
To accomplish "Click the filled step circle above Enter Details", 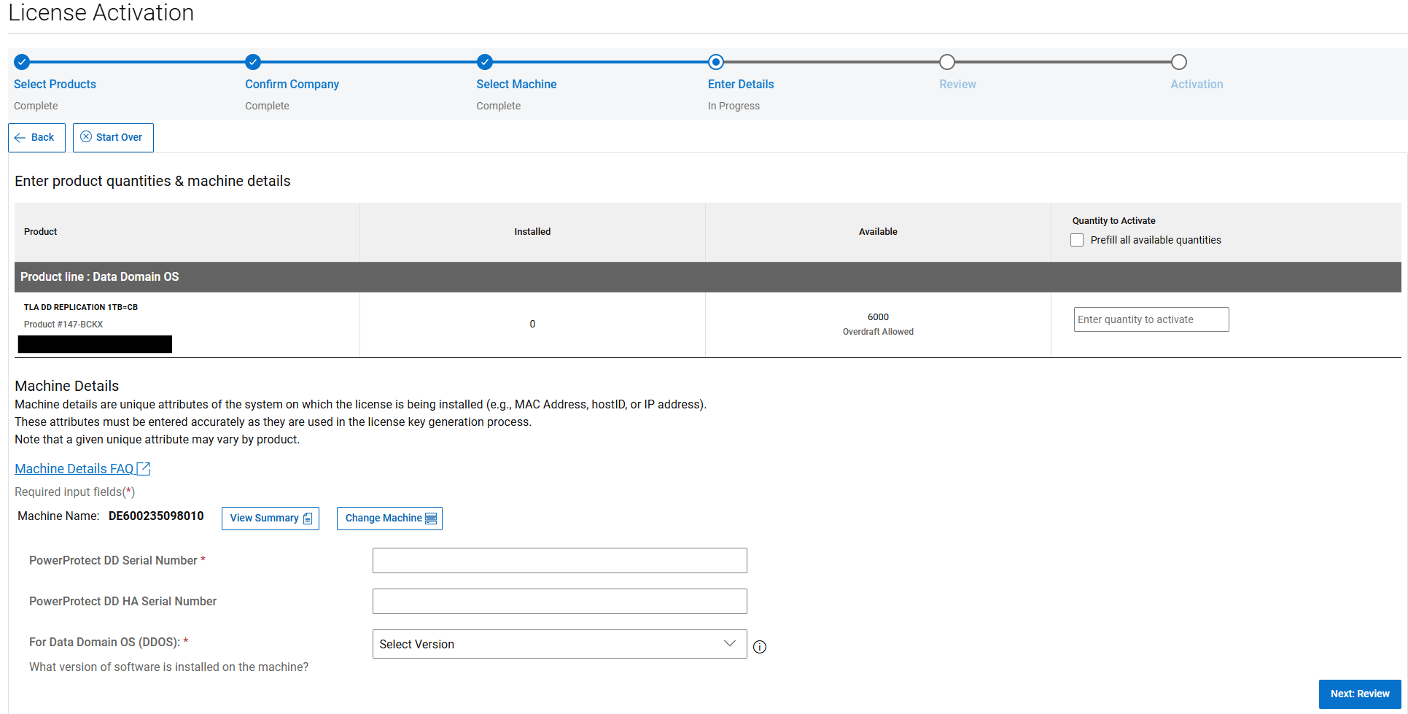I will (715, 62).
